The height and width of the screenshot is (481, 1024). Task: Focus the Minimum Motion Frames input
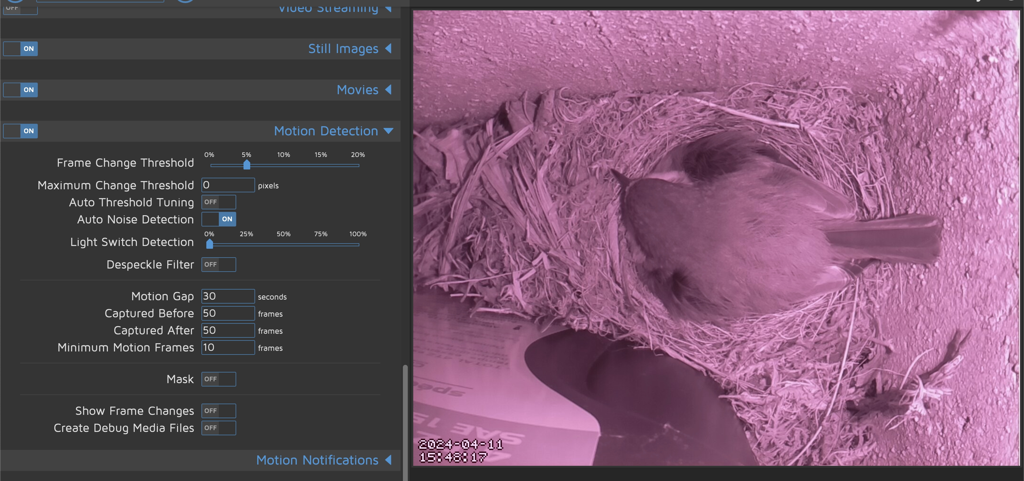click(228, 347)
